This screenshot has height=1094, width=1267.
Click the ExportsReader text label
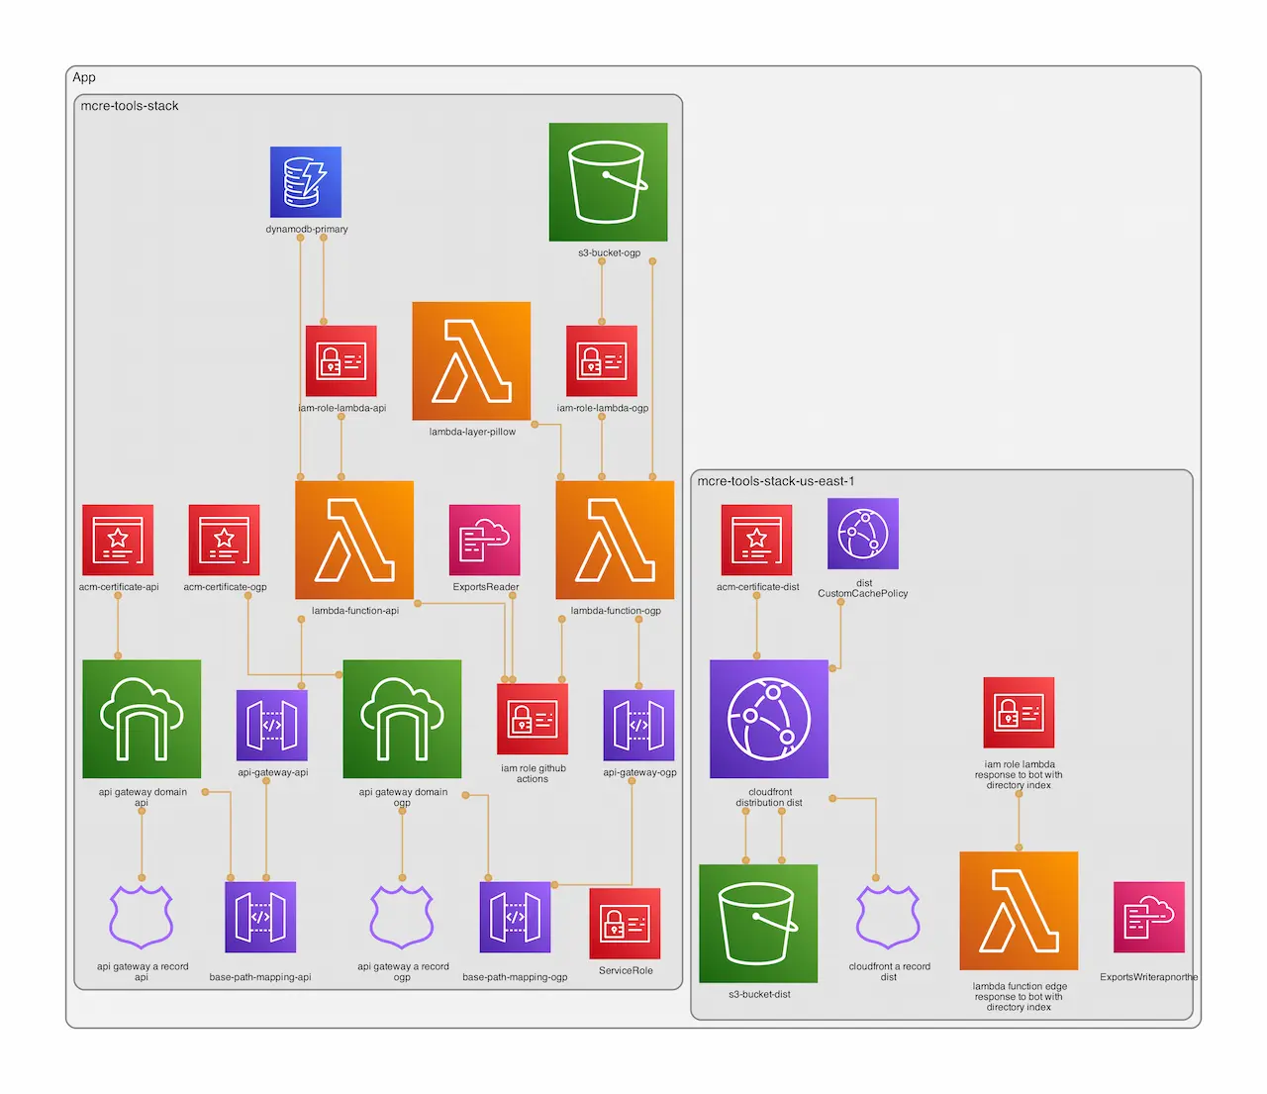point(486,587)
